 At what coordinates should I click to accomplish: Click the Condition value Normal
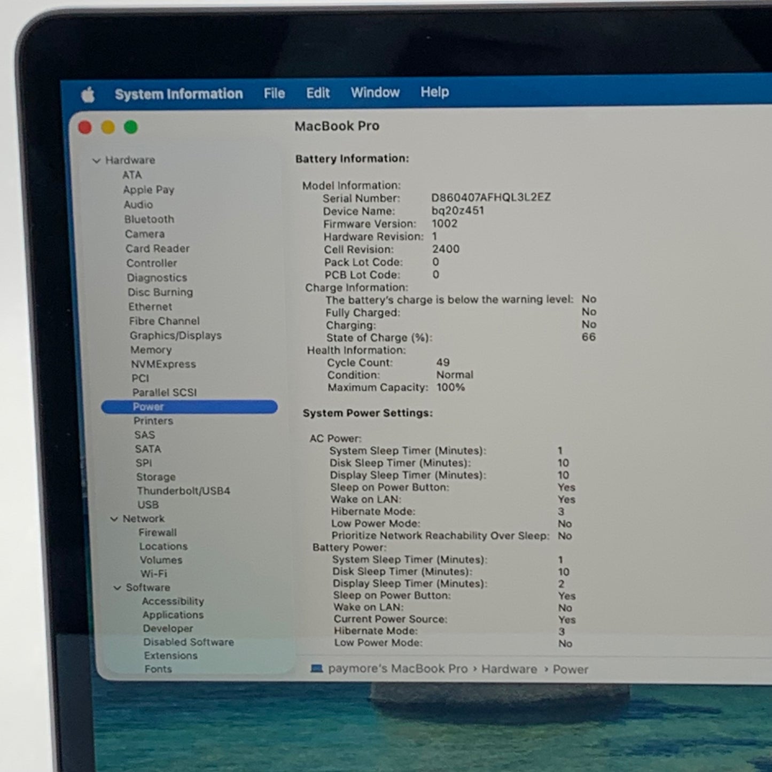[x=455, y=375]
